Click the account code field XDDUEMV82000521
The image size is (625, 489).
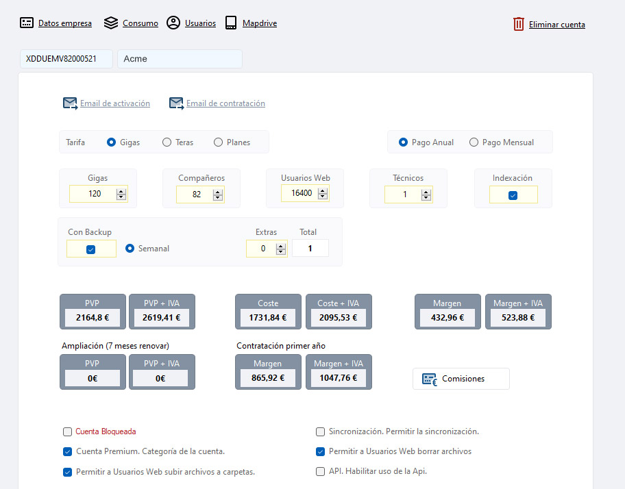(66, 59)
